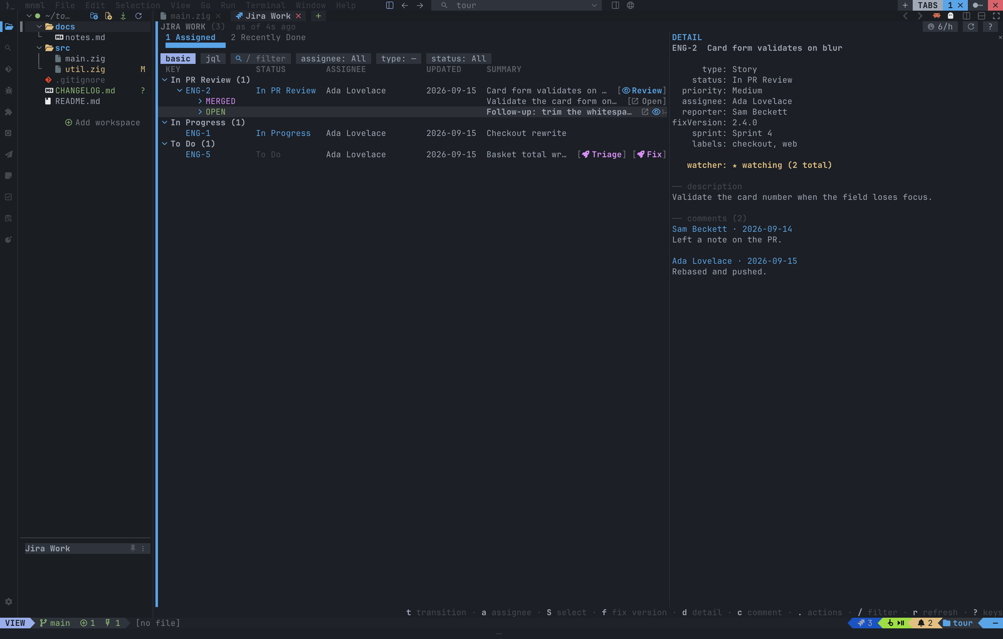This screenshot has height=639, width=1003.
Task: Select the jql filter mode
Action: pos(213,58)
